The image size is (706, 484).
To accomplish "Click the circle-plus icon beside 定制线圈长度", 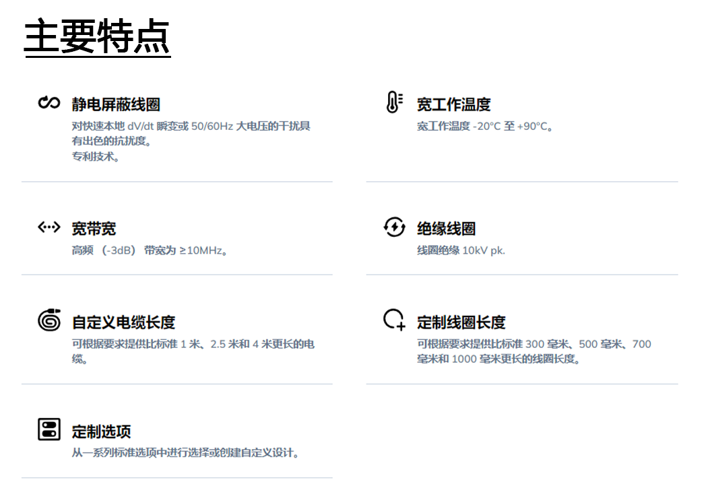I will coord(394,320).
